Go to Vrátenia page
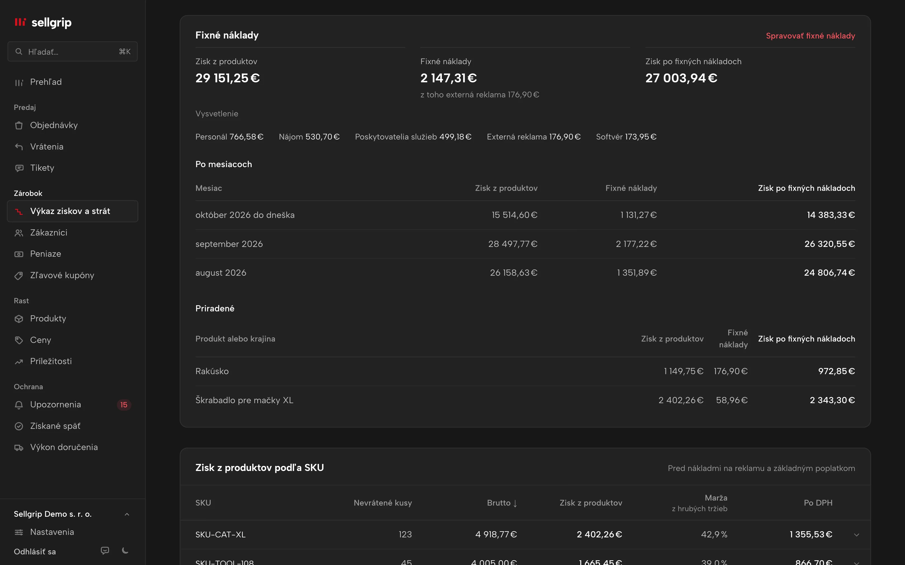Image resolution: width=905 pixels, height=565 pixels. pyautogui.click(x=72, y=146)
